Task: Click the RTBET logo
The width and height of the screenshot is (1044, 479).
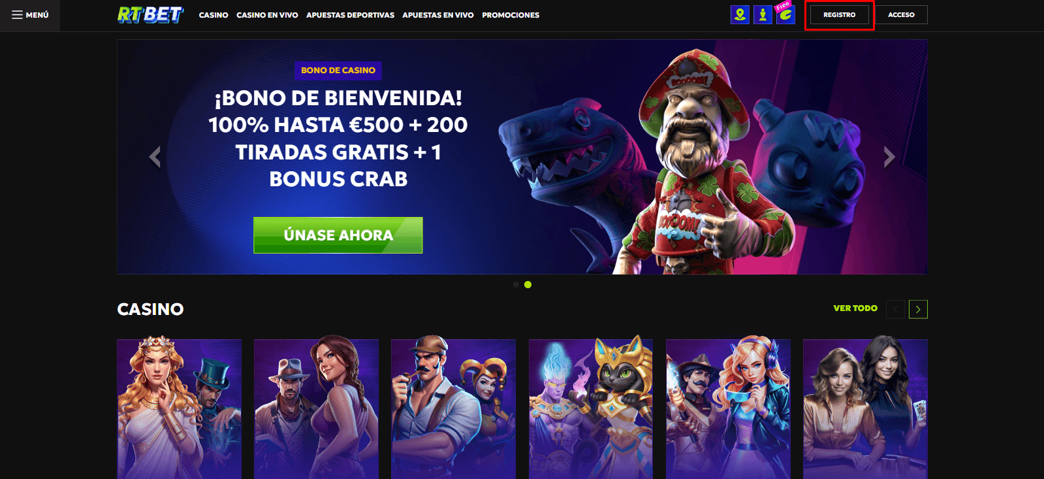Action: [x=151, y=14]
